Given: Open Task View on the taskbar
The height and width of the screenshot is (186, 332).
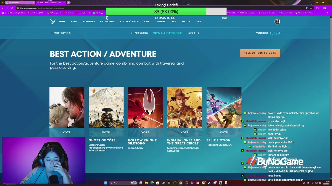Looking at the screenshot, I should click(x=141, y=183).
